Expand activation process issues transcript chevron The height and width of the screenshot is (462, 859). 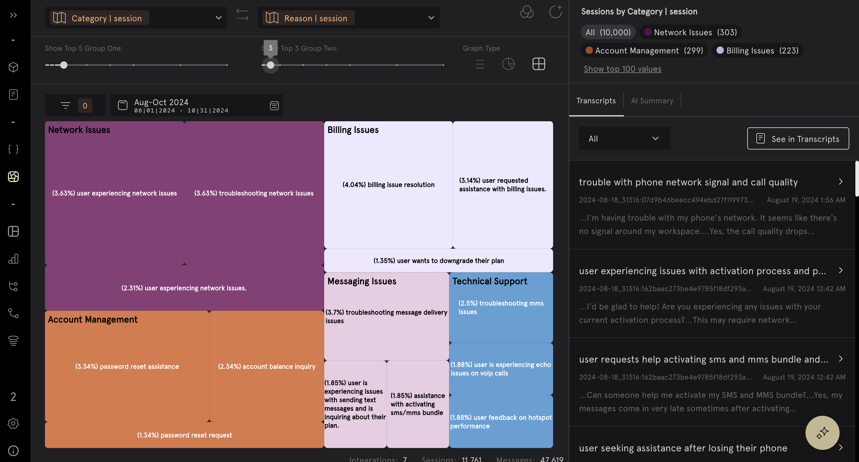[x=841, y=270]
